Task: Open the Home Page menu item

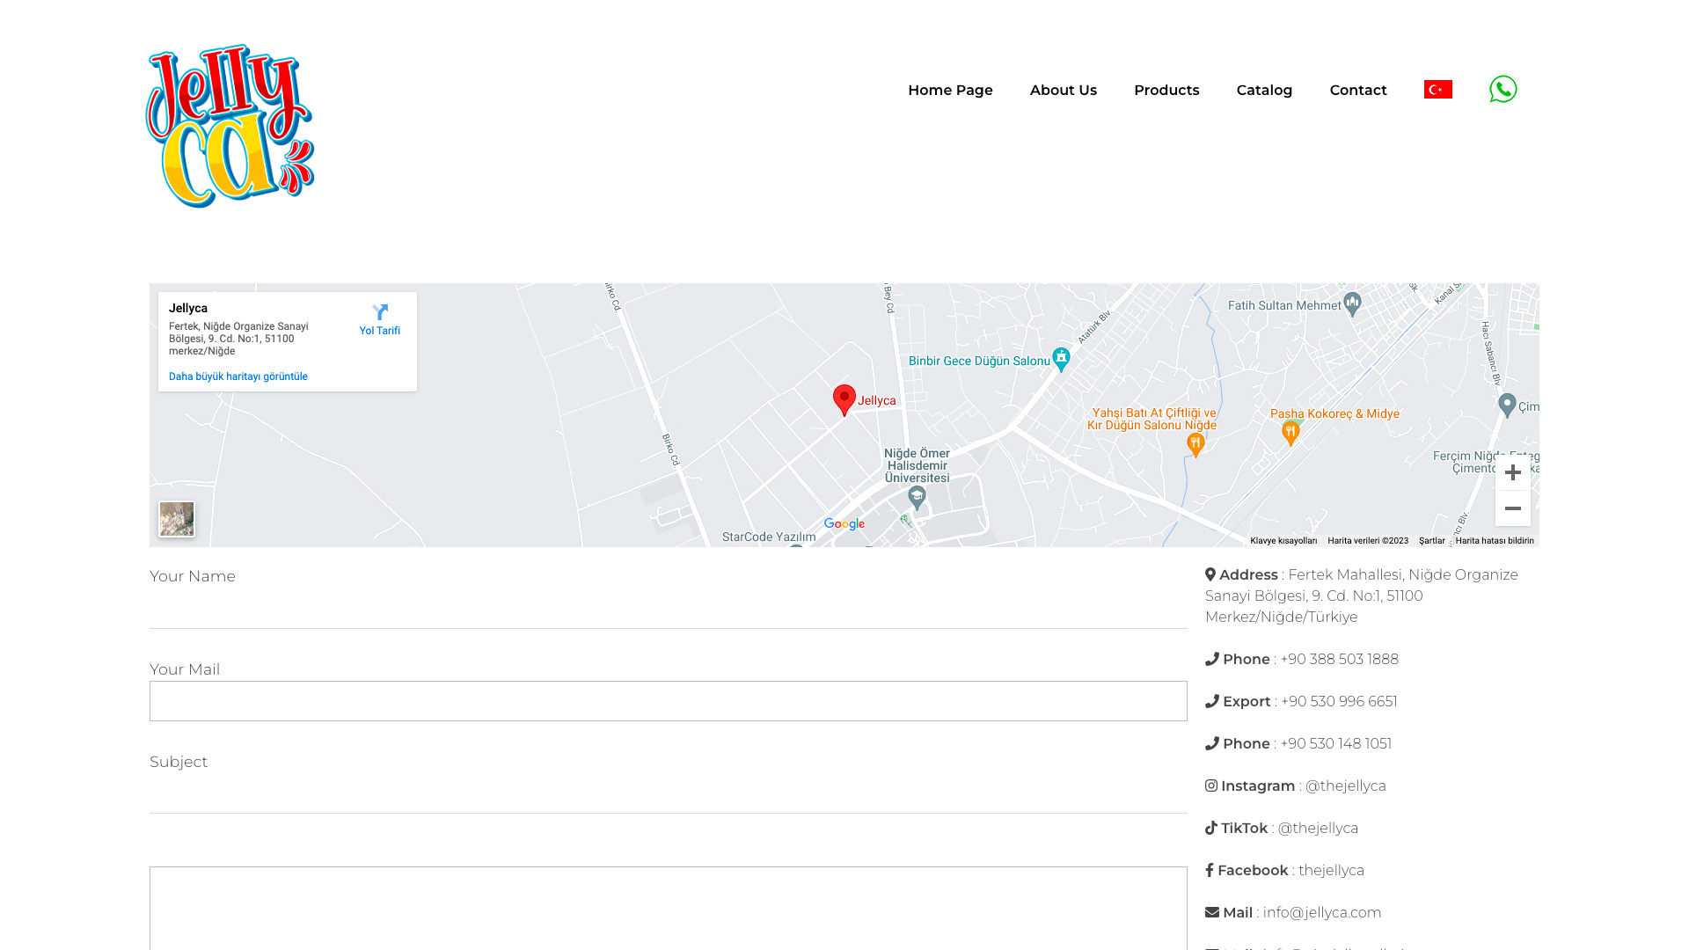Action: tap(950, 90)
